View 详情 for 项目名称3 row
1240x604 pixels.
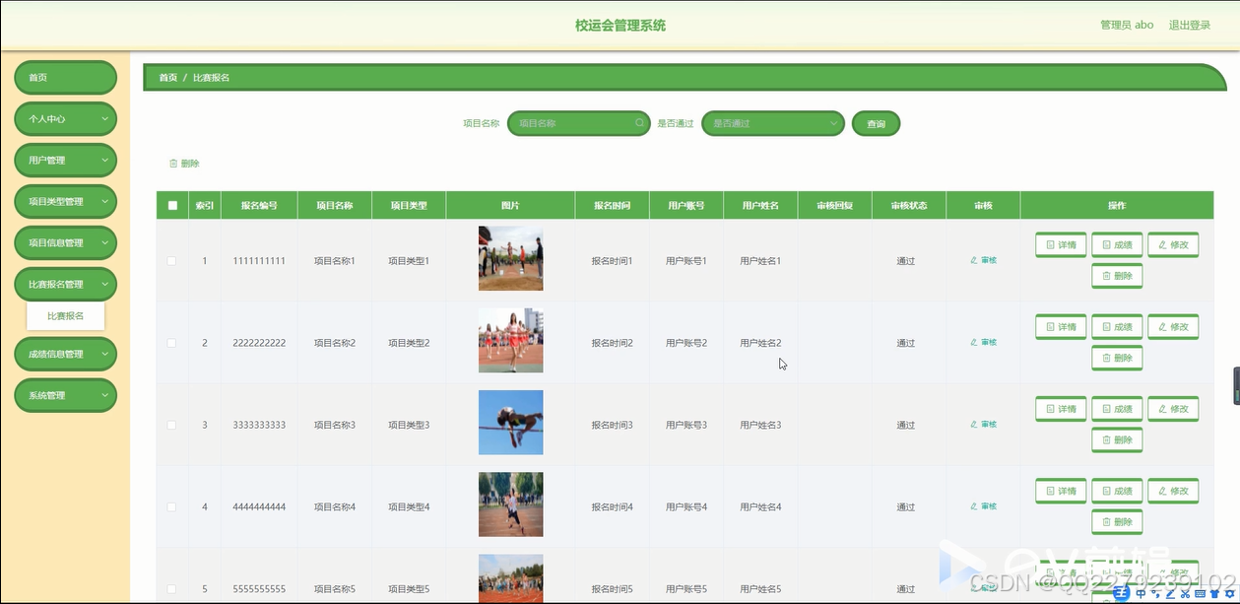tap(1061, 408)
